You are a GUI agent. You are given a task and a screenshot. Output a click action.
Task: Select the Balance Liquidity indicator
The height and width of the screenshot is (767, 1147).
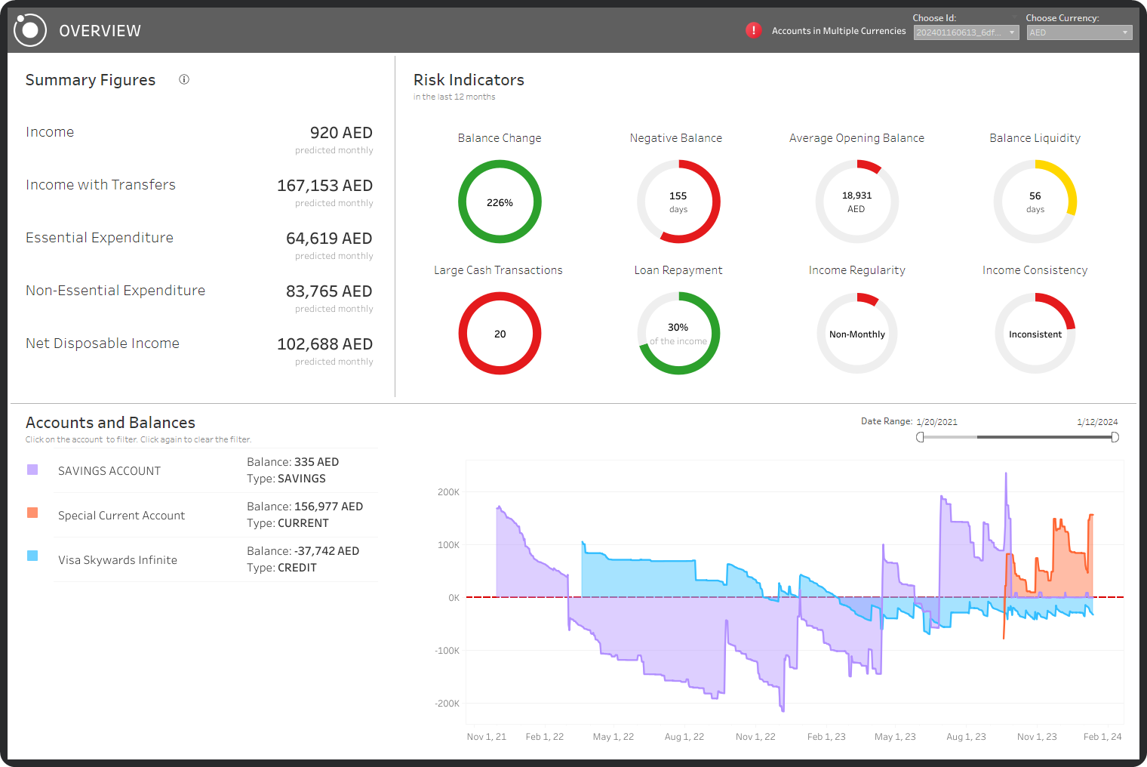[1035, 202]
